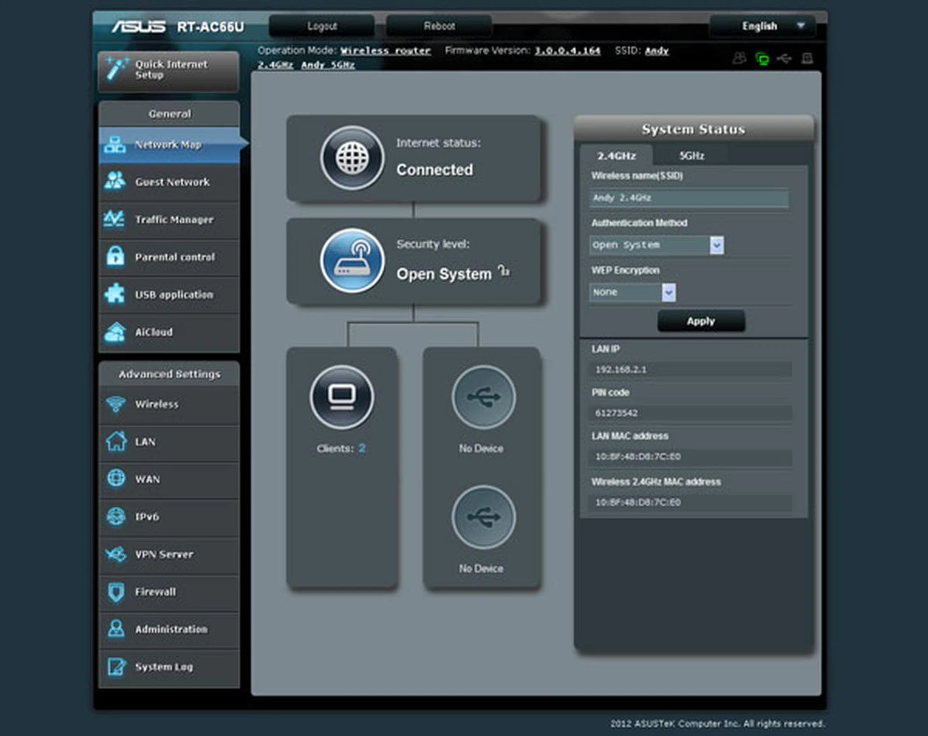
Task: Click the guest users icon in header
Action: 739,58
